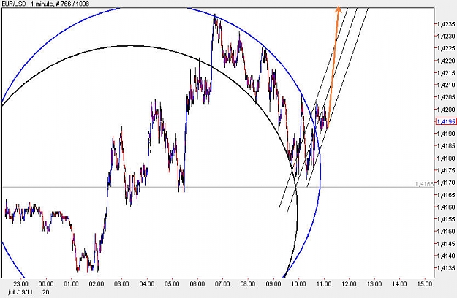The image size is (457, 298).
Task: Click the chart title 'EUR/USD , 1 minute'
Action: (x=27, y=4)
